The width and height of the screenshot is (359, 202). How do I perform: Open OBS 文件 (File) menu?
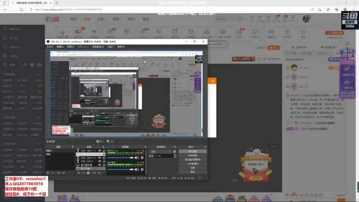click(50, 47)
